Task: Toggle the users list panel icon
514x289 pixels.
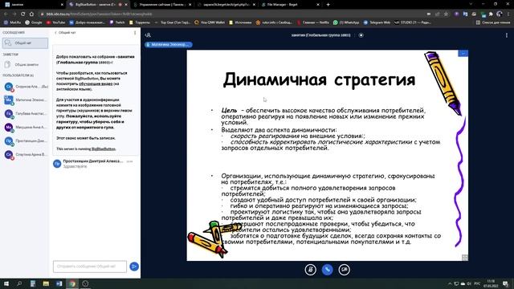Action: 148,35
